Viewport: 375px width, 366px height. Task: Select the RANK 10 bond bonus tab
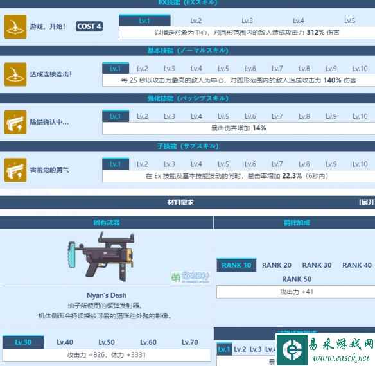click(236, 265)
